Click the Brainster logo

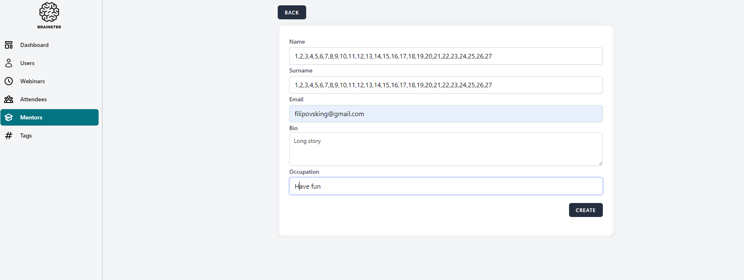click(x=49, y=15)
